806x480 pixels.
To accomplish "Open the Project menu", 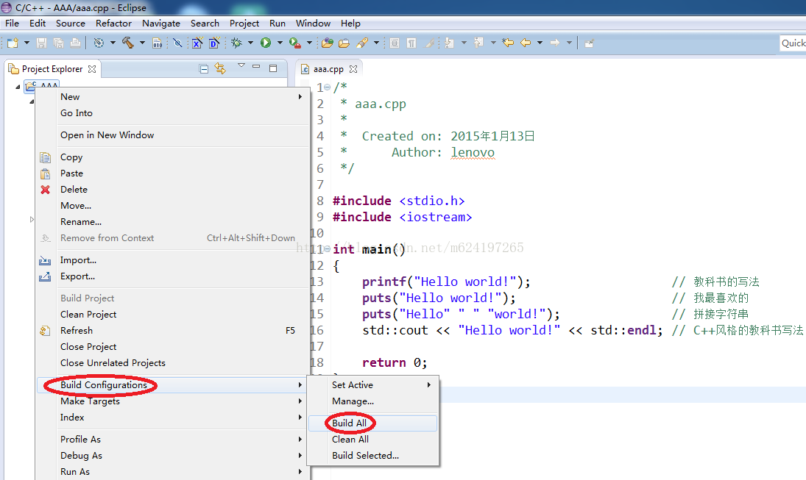I will tap(244, 23).
